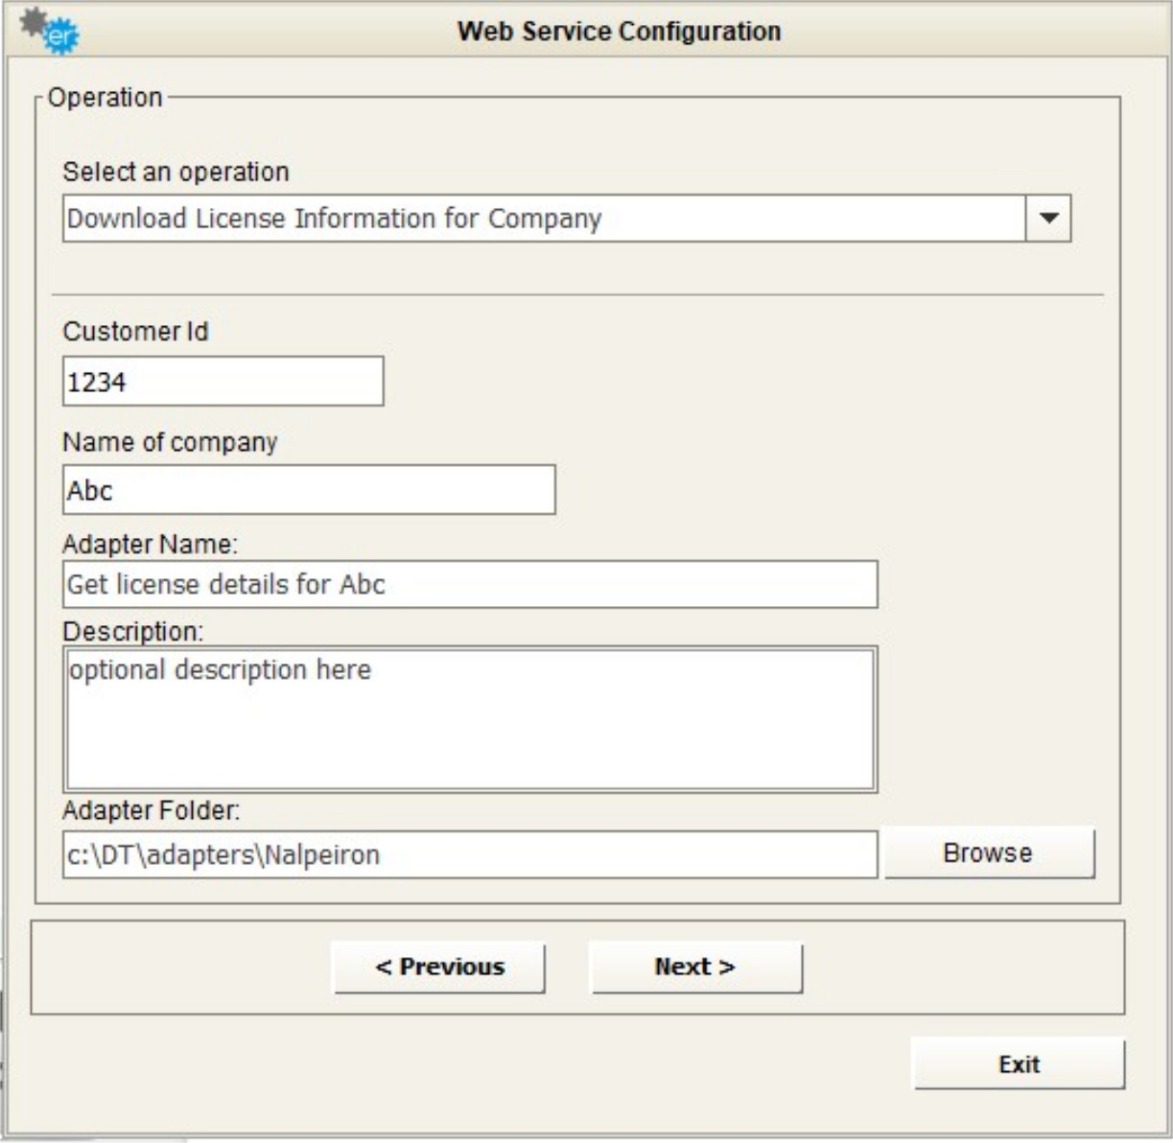
Task: Click the Web Service Configuration title bar
Action: coord(619,31)
